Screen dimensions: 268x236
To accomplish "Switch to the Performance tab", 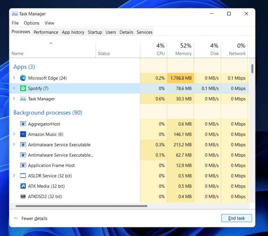I will 46,32.
